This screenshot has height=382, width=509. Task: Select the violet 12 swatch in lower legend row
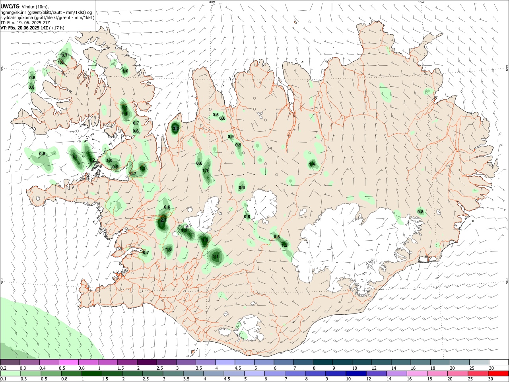[377, 374]
